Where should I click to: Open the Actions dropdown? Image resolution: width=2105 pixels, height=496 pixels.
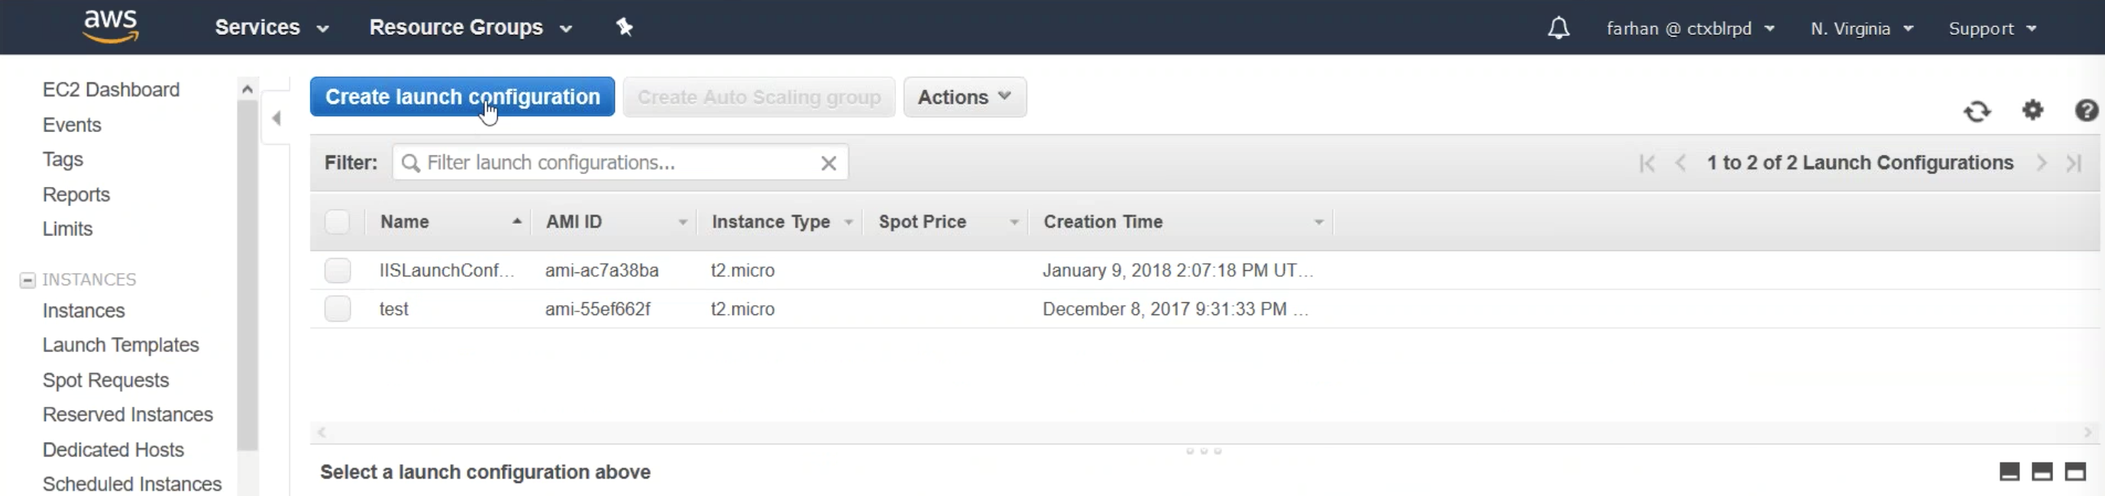(x=964, y=97)
